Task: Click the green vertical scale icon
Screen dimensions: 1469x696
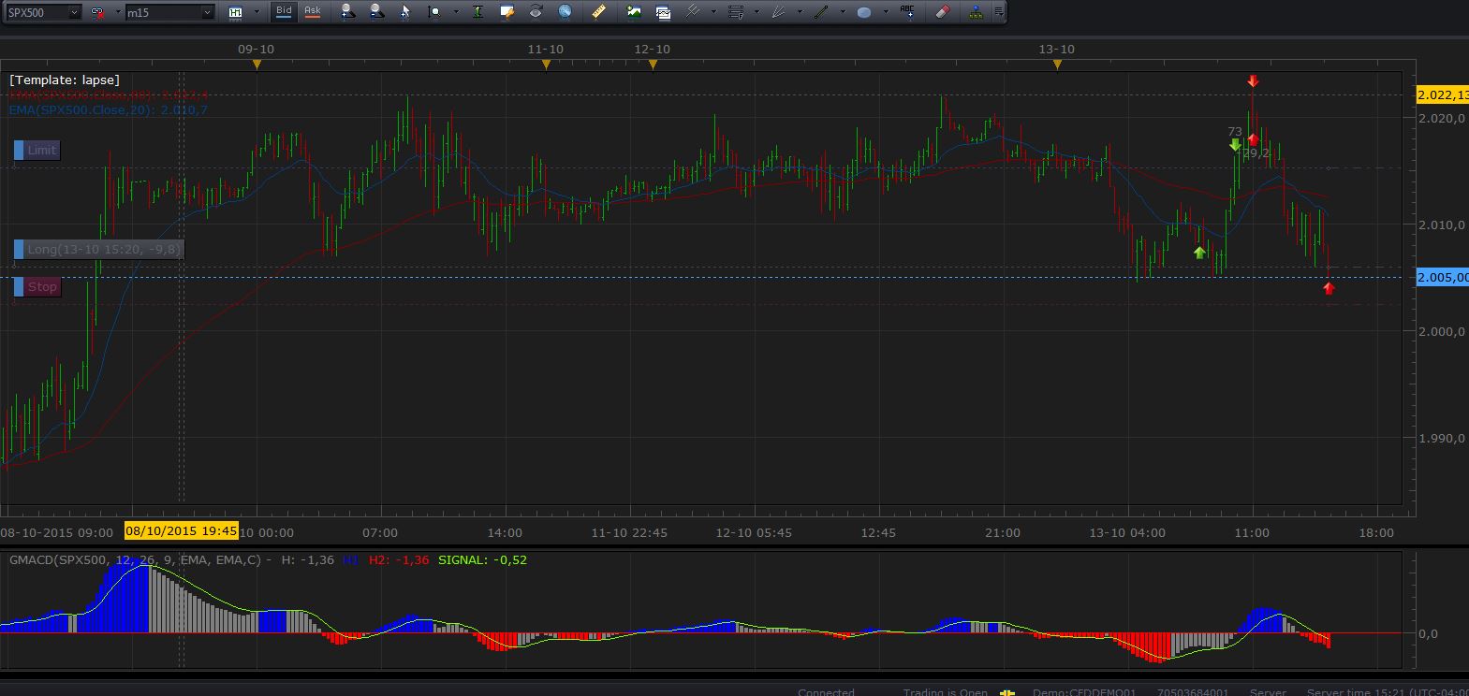Action: (478, 12)
